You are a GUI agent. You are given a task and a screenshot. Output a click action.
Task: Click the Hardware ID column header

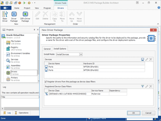coord(114,64)
